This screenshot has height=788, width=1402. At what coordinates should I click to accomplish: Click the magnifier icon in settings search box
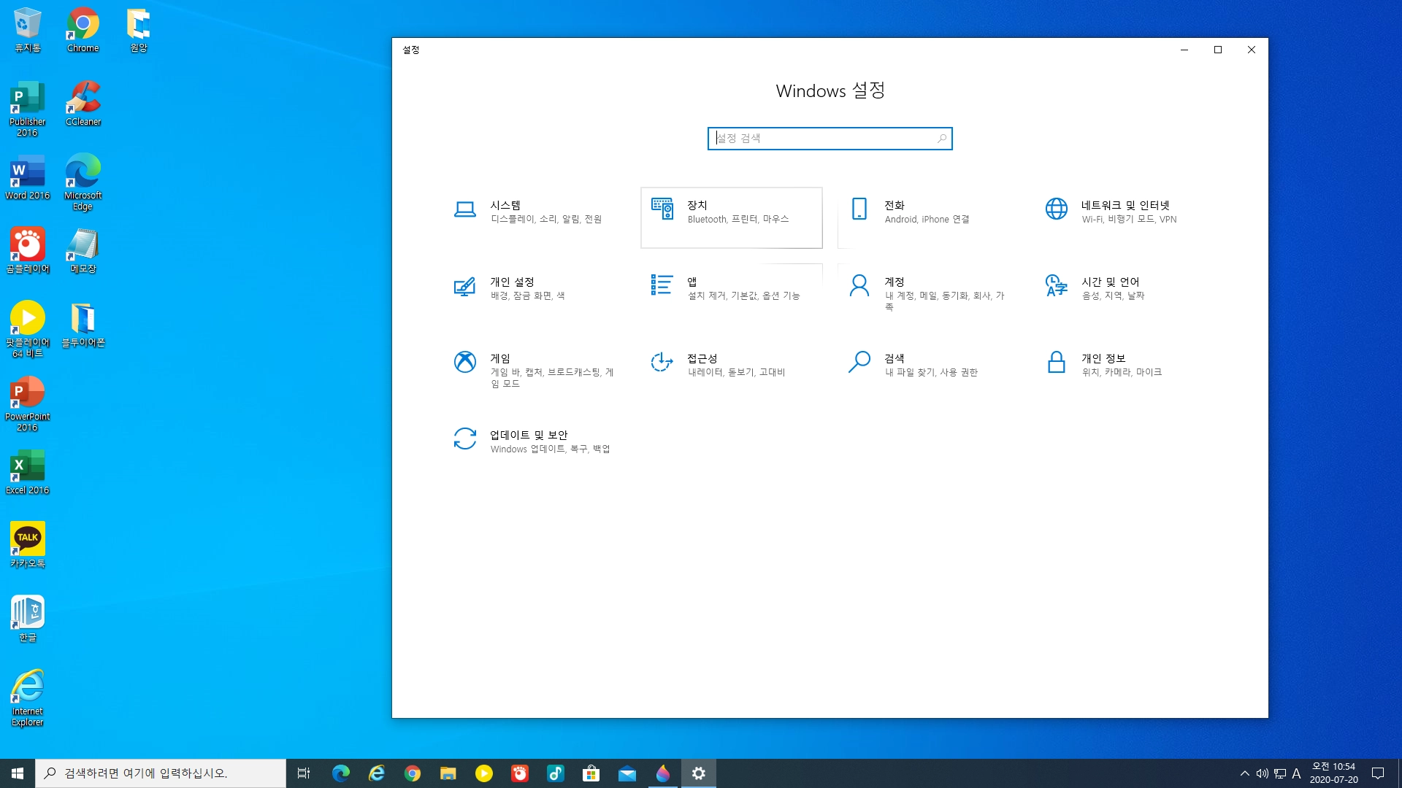[942, 139]
